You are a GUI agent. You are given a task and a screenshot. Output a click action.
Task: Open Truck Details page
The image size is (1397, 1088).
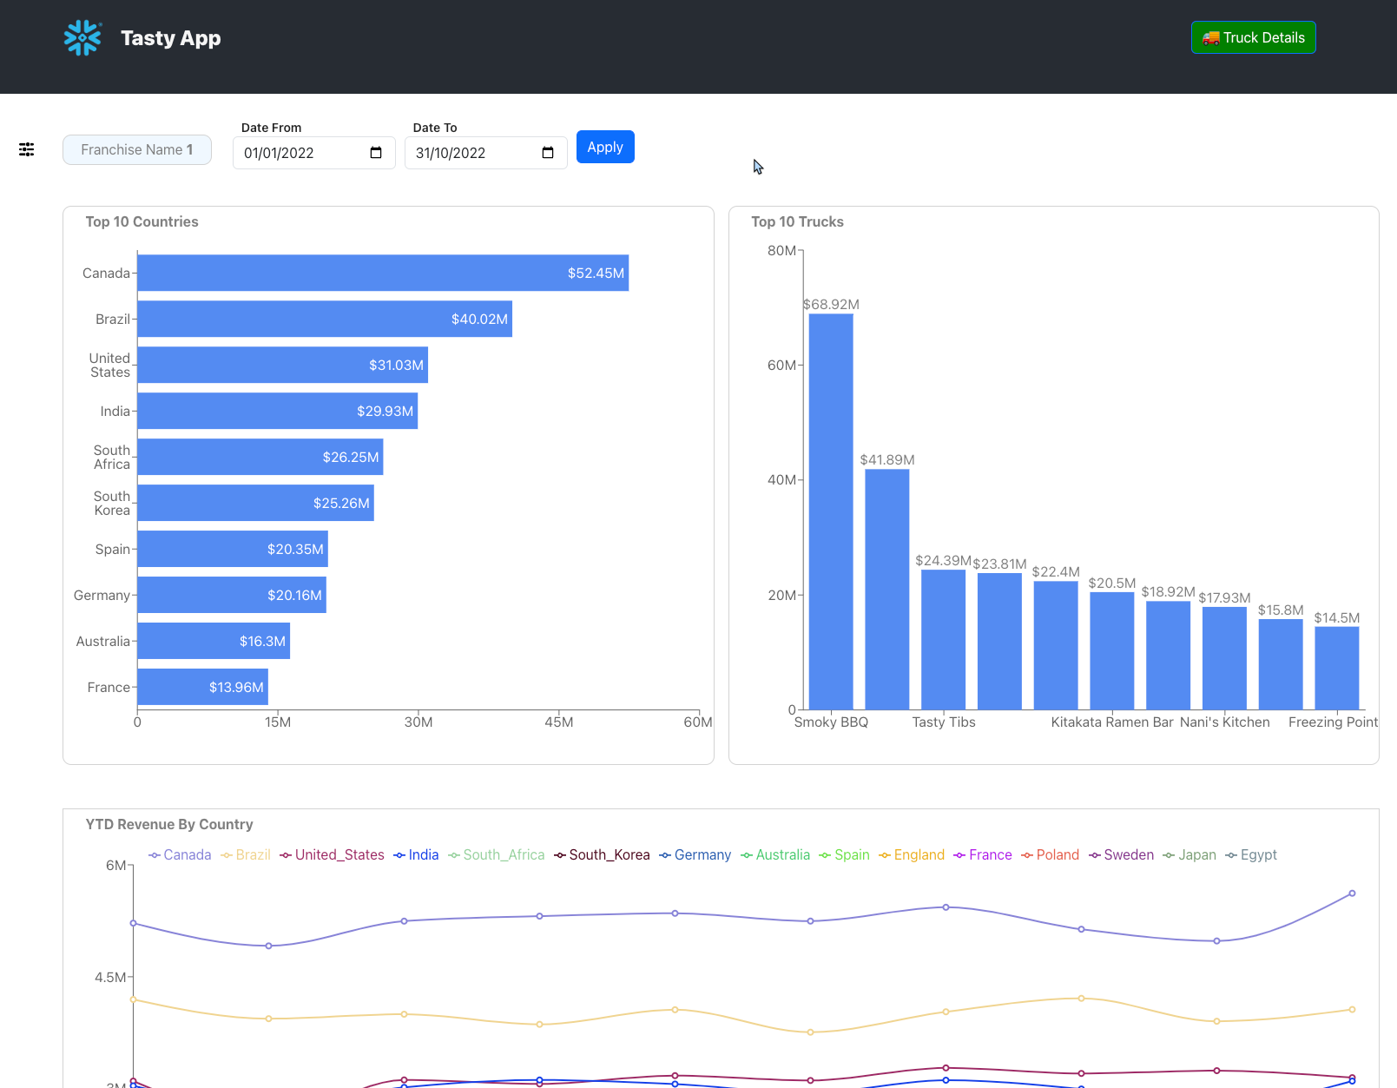(1253, 37)
